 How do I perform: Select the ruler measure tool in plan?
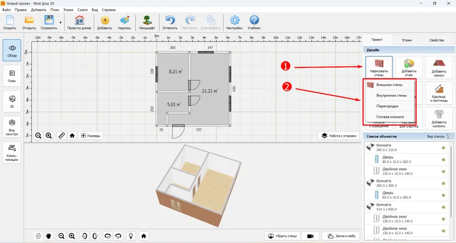click(62, 136)
